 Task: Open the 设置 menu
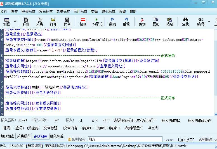(122, 12)
